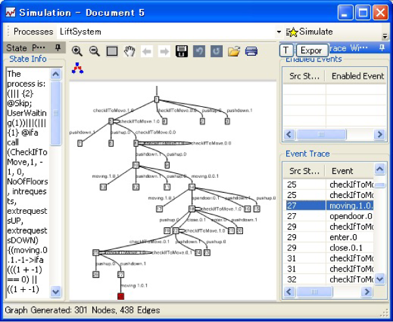Image resolution: width=393 pixels, height=322 pixels.
Task: Click the red end node in graph
Action: tap(120, 296)
